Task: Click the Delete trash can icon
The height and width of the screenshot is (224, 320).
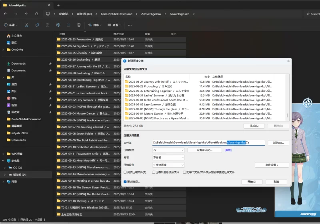Action: tap(79, 25)
